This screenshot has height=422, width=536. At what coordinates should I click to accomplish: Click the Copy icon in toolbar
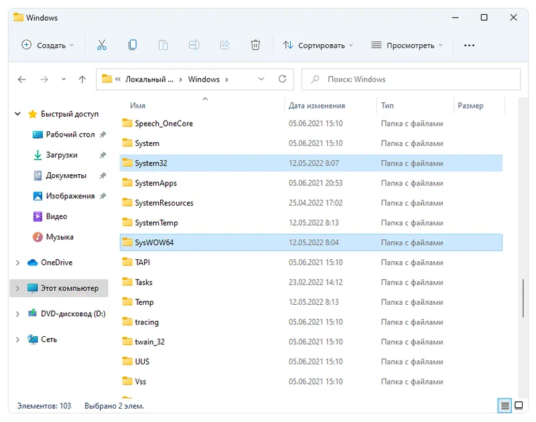click(133, 45)
